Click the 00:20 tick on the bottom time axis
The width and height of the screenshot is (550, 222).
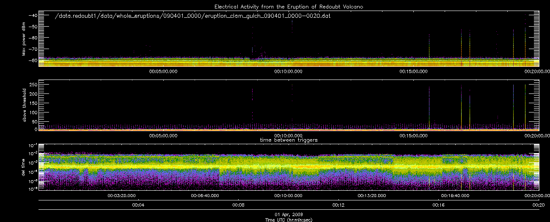(x=538, y=205)
